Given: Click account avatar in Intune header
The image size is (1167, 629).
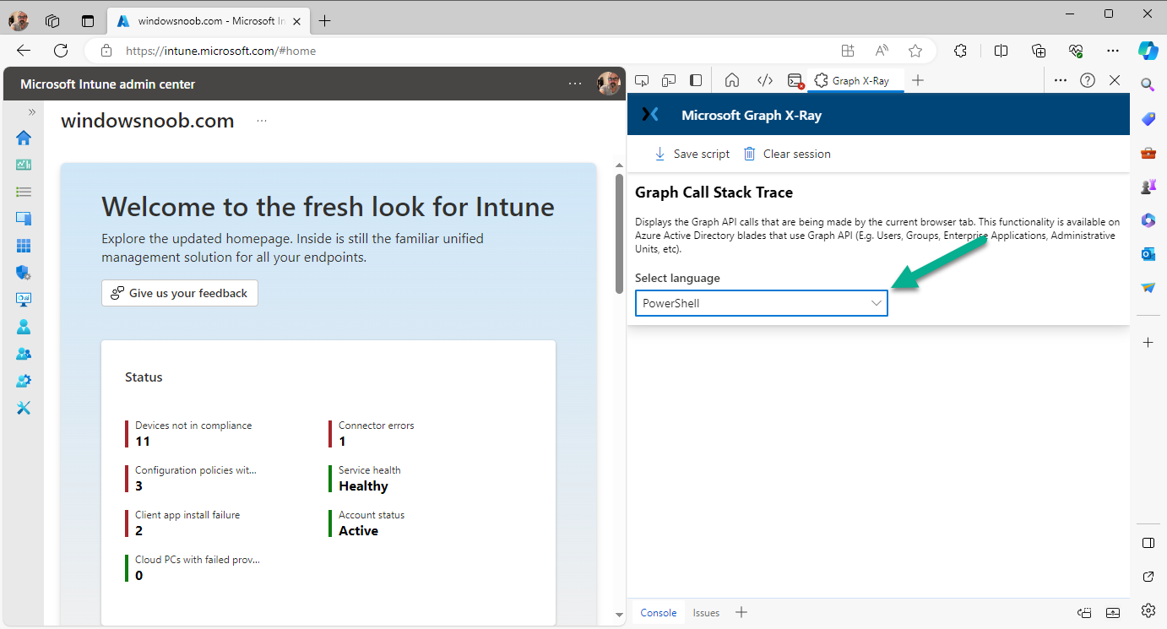Looking at the screenshot, I should [608, 84].
